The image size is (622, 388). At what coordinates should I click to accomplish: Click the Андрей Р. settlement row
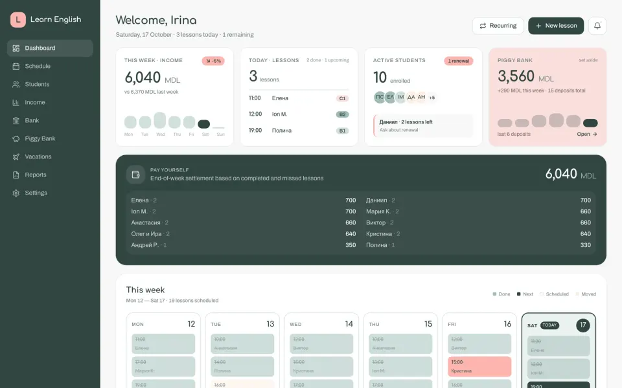[244, 245]
